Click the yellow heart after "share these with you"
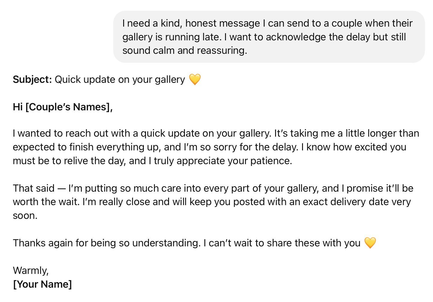This screenshot has width=433, height=302. 370,243
